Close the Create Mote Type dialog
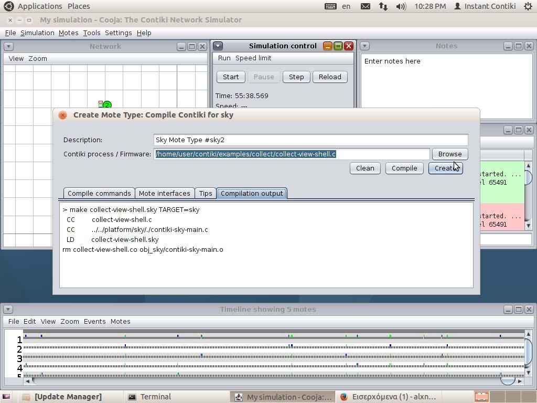 pos(63,115)
